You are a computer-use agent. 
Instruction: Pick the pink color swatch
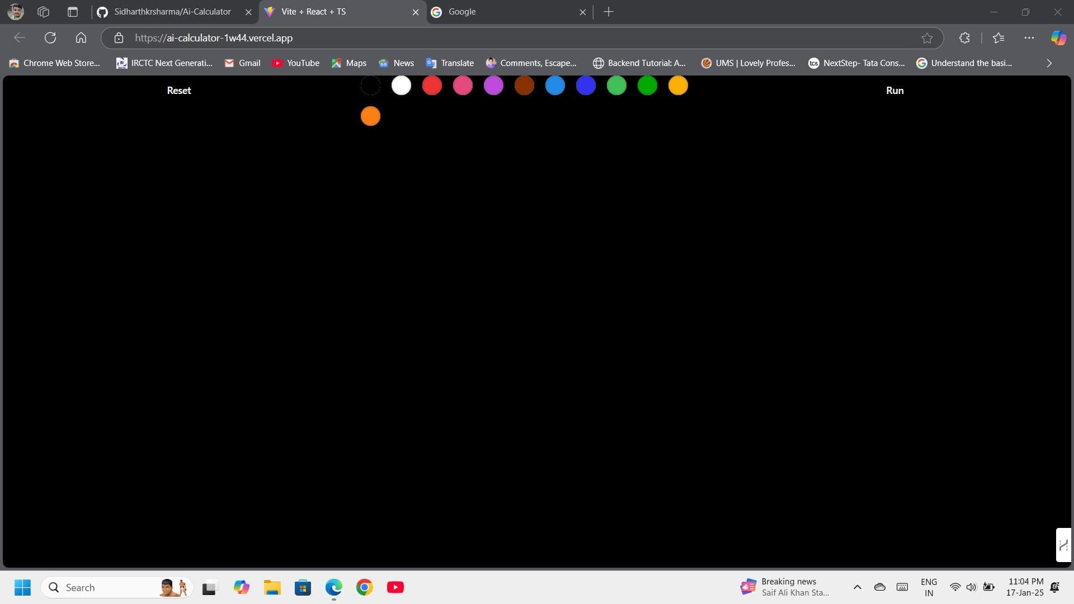point(463,86)
